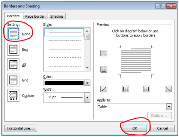Click Style list scroll up arrow
179x137 pixels.
[x=87, y=31]
